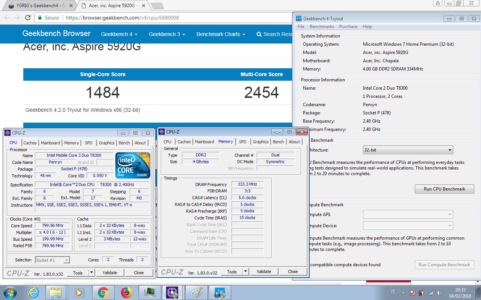This screenshot has width=481, height=300.
Task: Open the Compute API dropdown
Action: coord(408,214)
